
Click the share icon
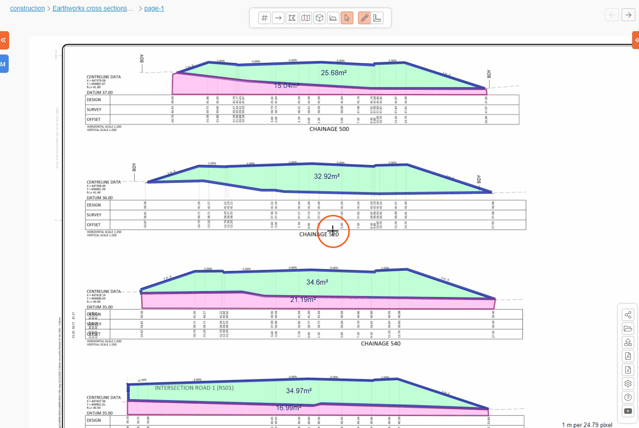click(628, 315)
